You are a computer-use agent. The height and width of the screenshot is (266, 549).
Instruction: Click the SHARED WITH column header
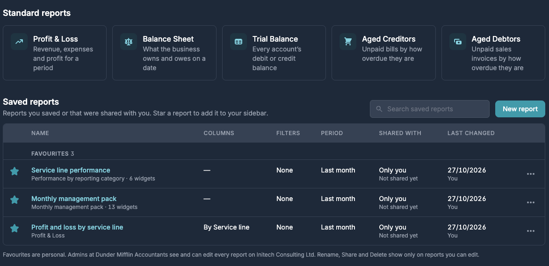tap(400, 133)
